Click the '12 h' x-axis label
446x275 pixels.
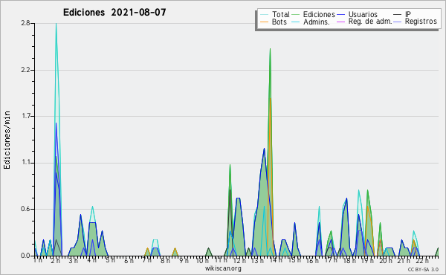pos(239,260)
